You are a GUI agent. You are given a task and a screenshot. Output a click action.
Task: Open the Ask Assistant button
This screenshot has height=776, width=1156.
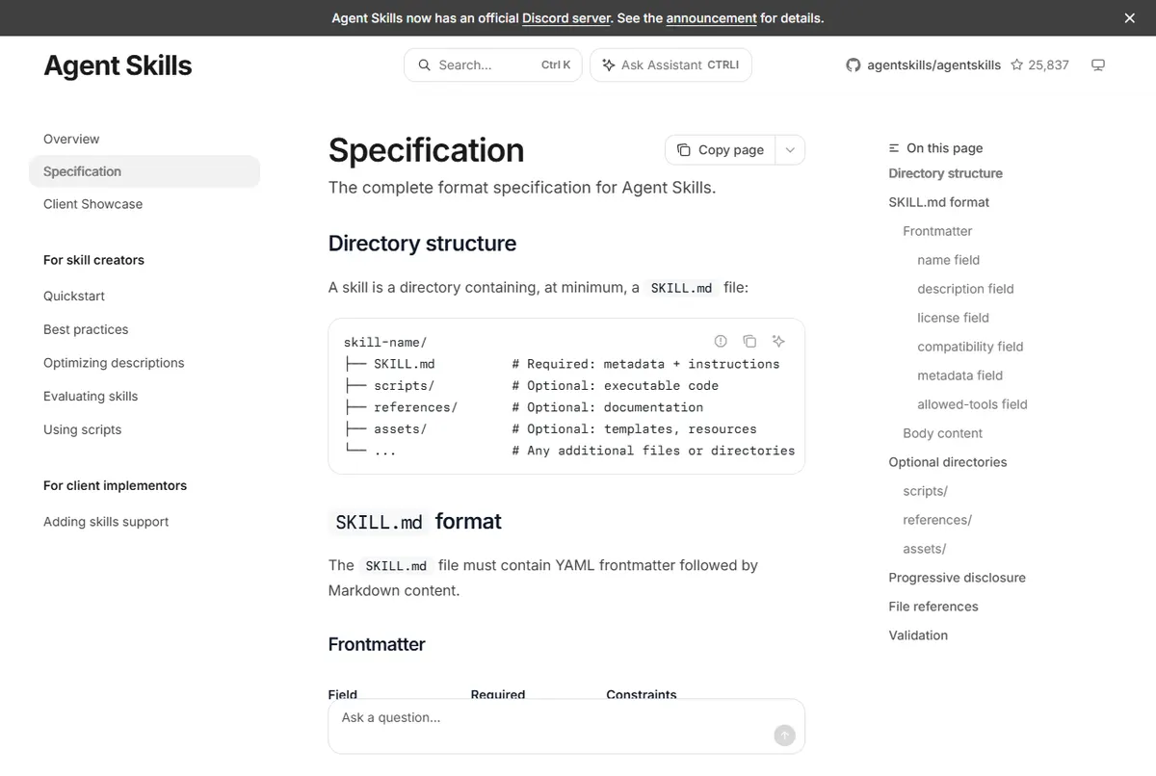(x=670, y=65)
